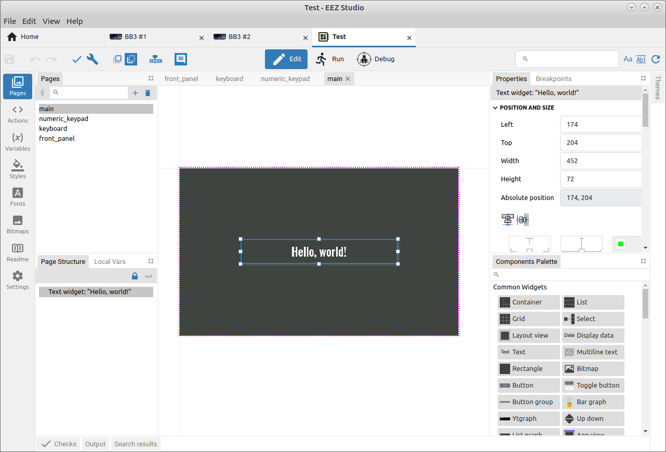The height and width of the screenshot is (452, 666).
Task: Collapse the Position and Size section
Action: click(x=495, y=108)
